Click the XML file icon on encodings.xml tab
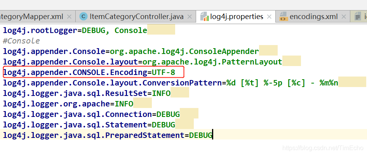The image size is (367, 155). point(284,17)
